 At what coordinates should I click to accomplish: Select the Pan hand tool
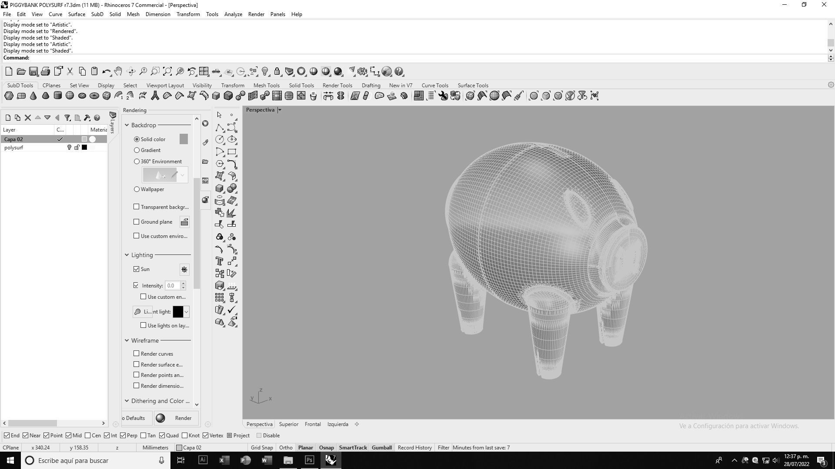click(118, 72)
